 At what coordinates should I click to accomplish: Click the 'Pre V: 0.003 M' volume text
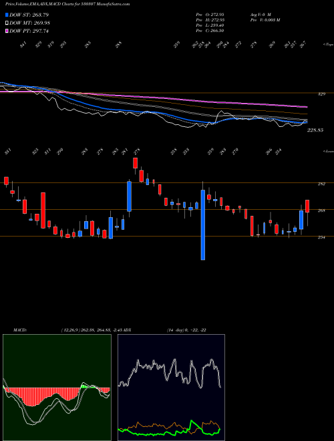pyautogui.click(x=265, y=20)
